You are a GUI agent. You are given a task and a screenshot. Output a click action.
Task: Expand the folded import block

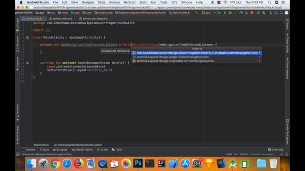click(x=48, y=30)
